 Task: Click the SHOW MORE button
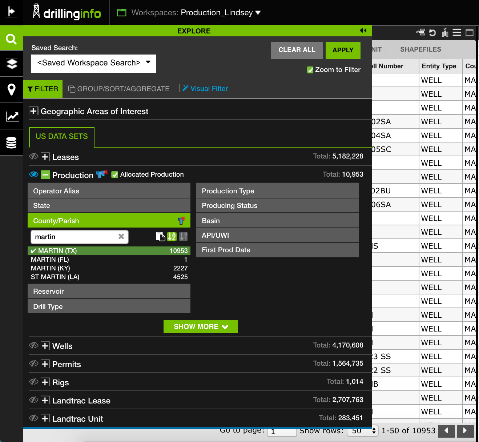click(201, 326)
